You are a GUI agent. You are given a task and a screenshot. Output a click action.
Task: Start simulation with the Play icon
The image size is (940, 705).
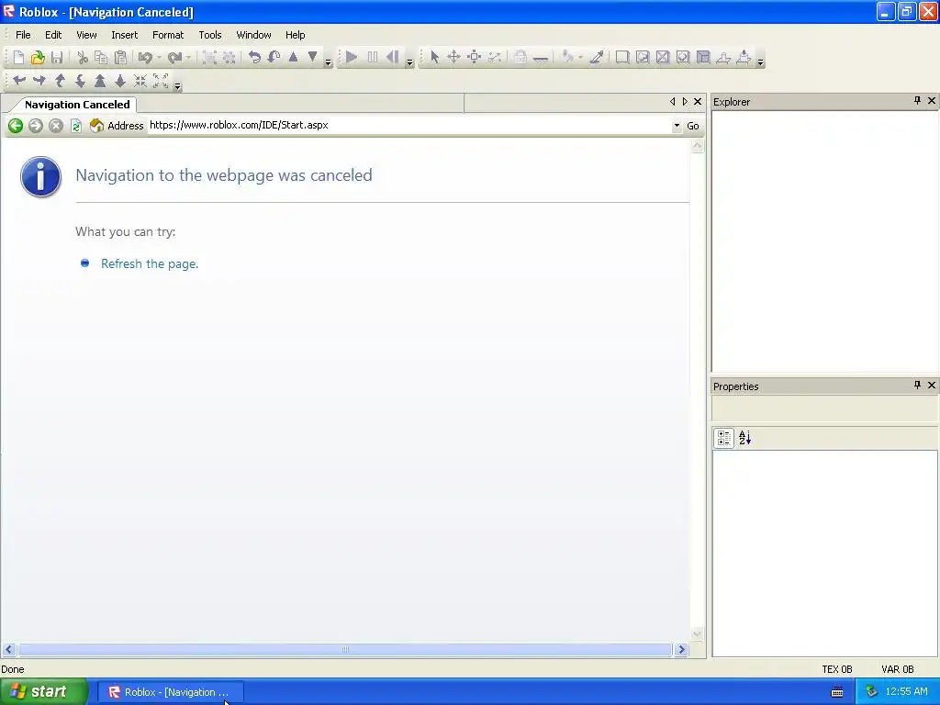pyautogui.click(x=352, y=58)
